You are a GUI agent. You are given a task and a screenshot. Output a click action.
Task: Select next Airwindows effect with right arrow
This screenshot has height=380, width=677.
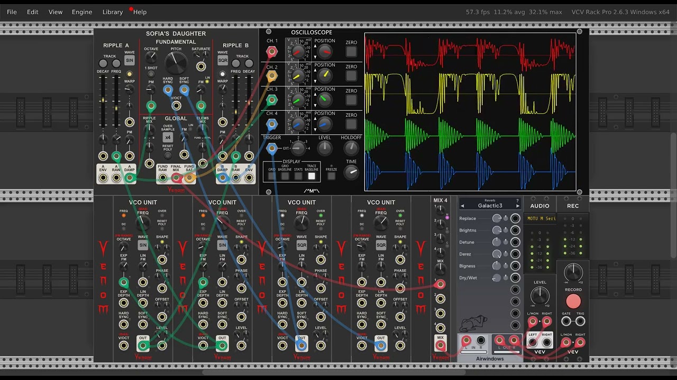pos(517,206)
